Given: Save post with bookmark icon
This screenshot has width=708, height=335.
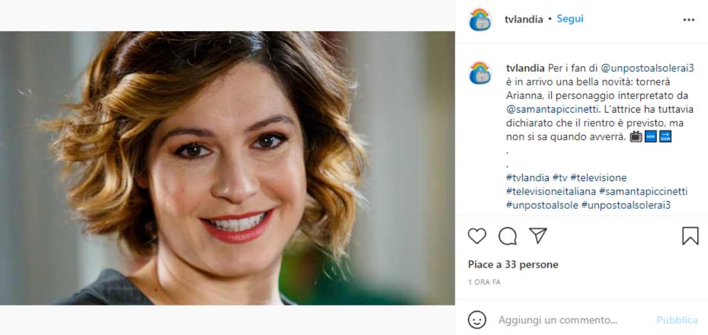Looking at the screenshot, I should pos(690,236).
